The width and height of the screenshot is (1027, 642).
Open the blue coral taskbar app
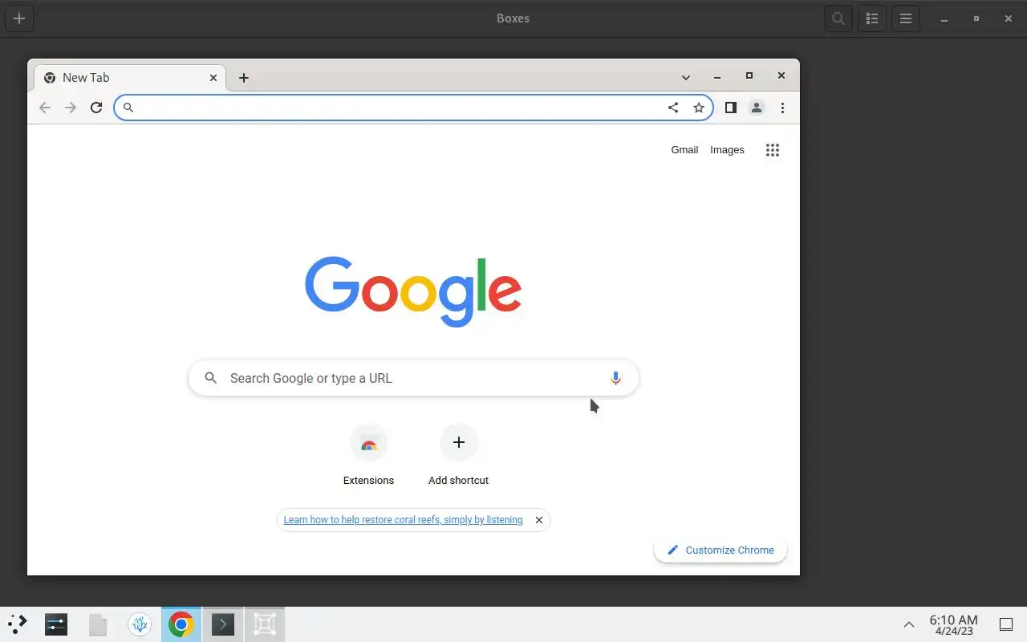tap(140, 624)
